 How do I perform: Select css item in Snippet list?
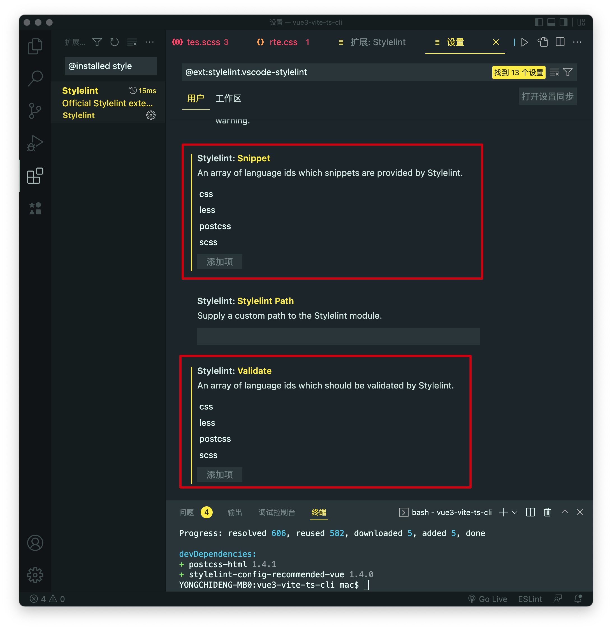coord(206,194)
